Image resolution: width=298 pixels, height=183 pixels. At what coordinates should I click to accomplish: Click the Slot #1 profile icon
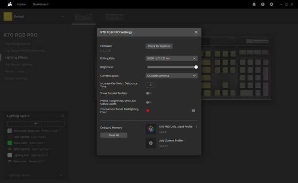click(151, 129)
